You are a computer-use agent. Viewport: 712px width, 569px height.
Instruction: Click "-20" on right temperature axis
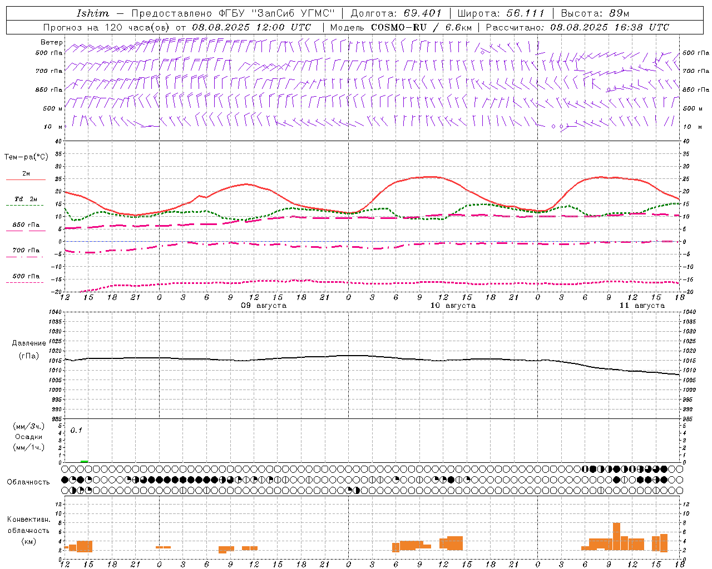pyautogui.click(x=687, y=292)
